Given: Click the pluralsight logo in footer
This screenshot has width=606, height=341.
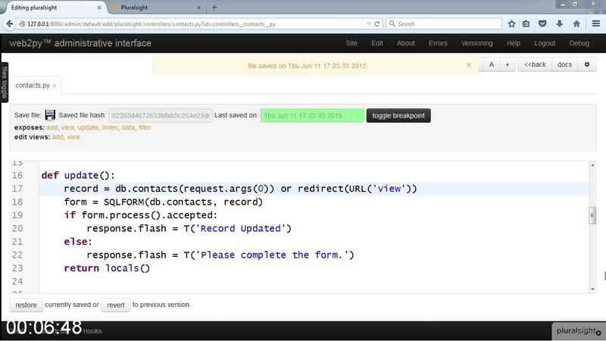Looking at the screenshot, I should click(x=578, y=331).
